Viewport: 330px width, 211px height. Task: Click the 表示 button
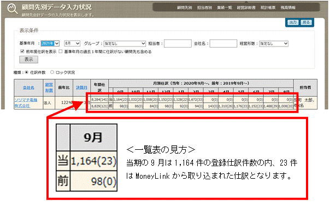pyautogui.click(x=28, y=60)
